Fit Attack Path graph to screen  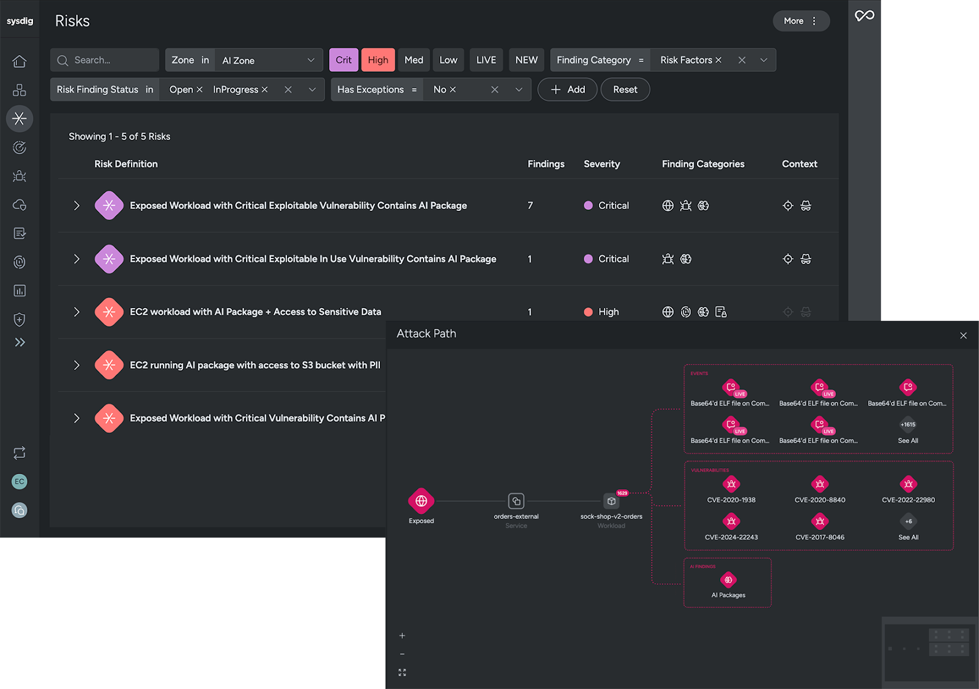402,672
